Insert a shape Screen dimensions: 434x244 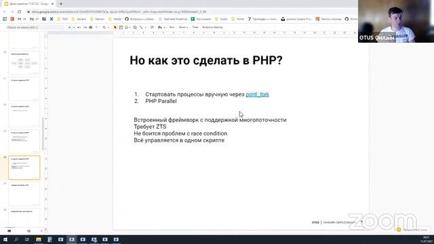[135, 27]
